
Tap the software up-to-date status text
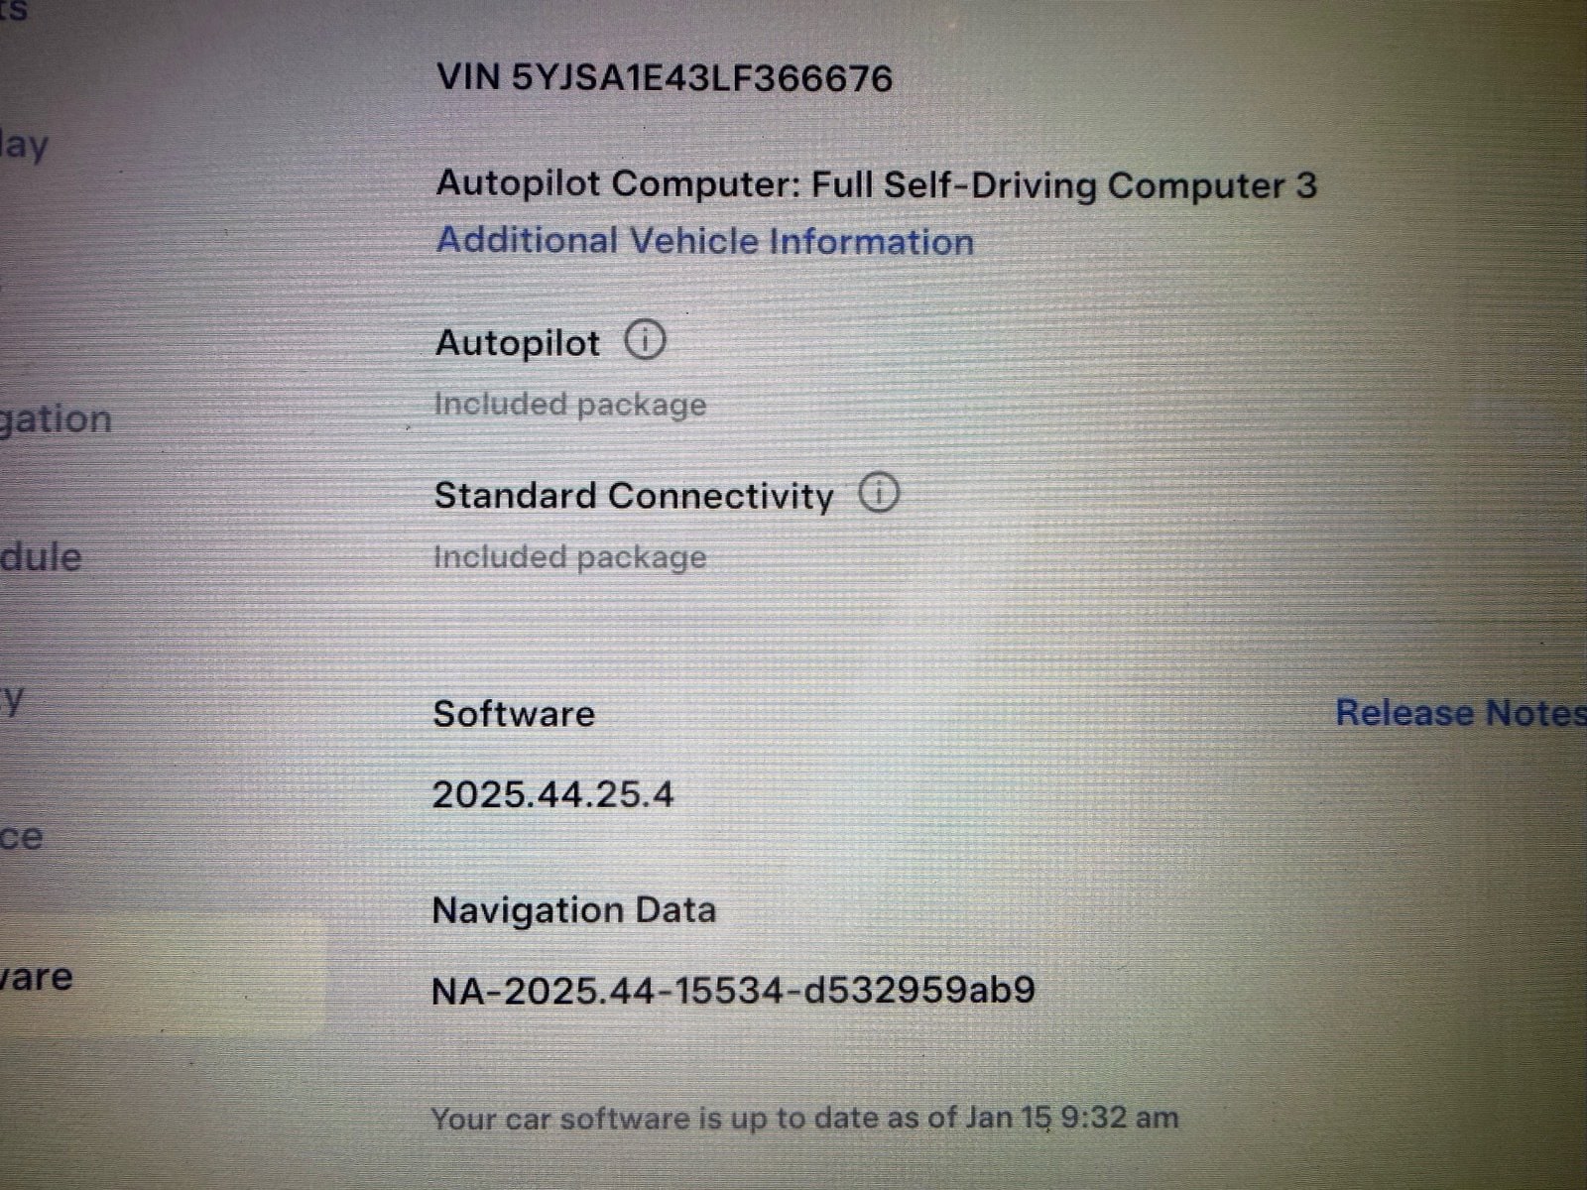pyautogui.click(x=805, y=1119)
